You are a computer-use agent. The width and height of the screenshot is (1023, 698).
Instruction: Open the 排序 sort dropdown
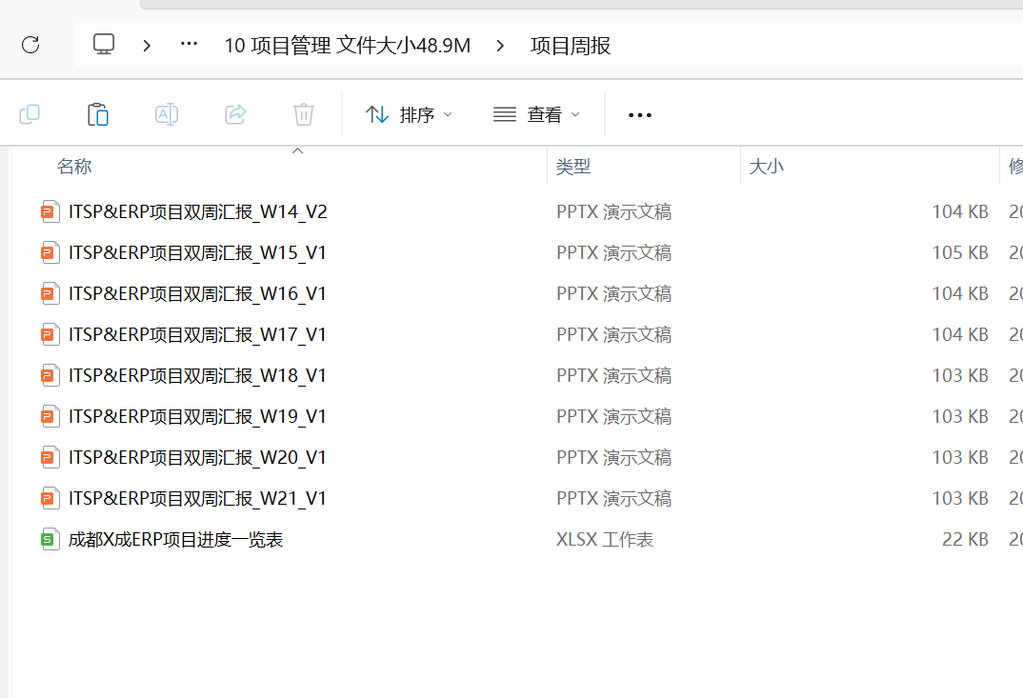410,115
